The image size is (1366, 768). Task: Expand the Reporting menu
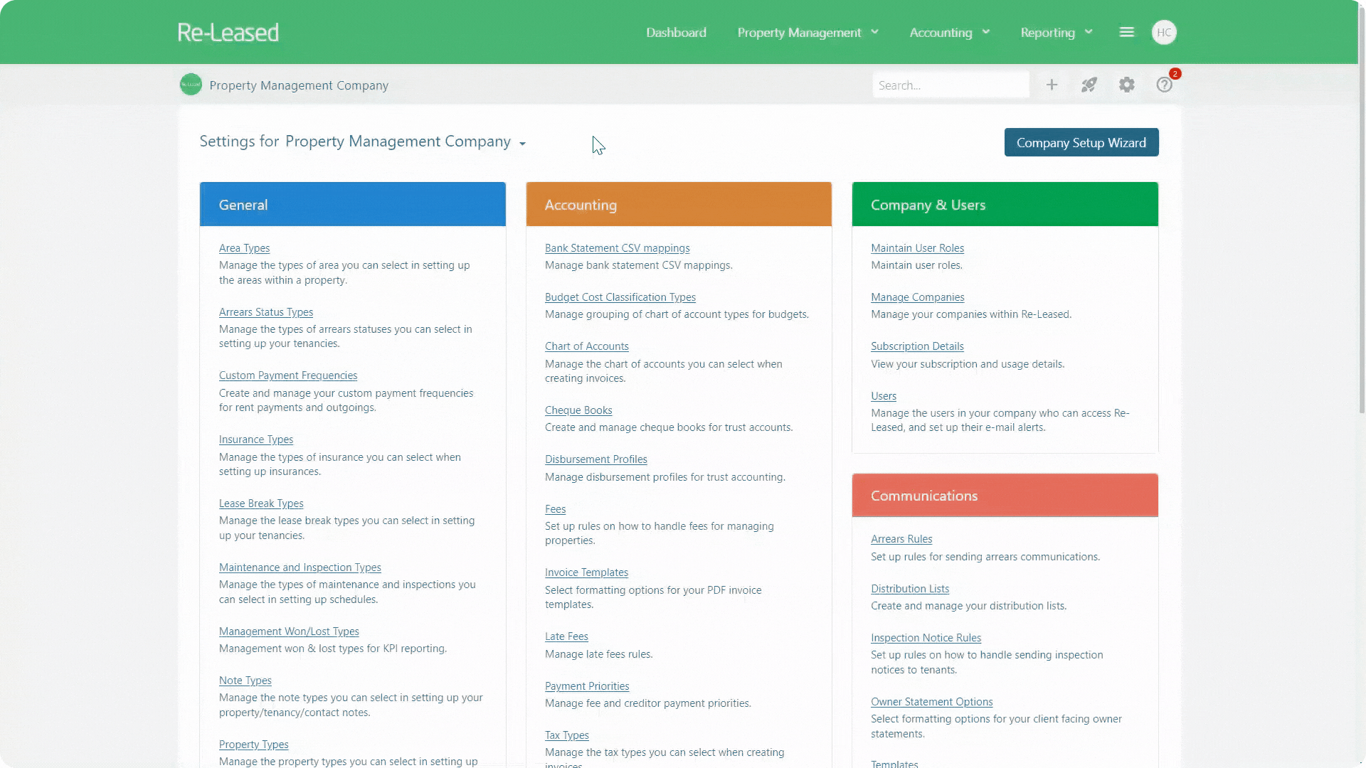[1056, 32]
